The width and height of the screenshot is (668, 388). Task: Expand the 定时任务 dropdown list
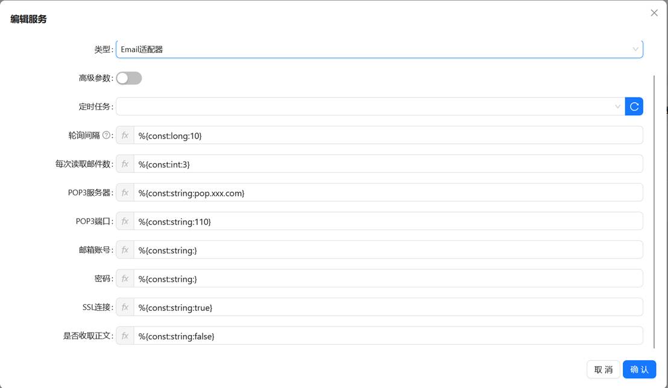tap(370, 107)
